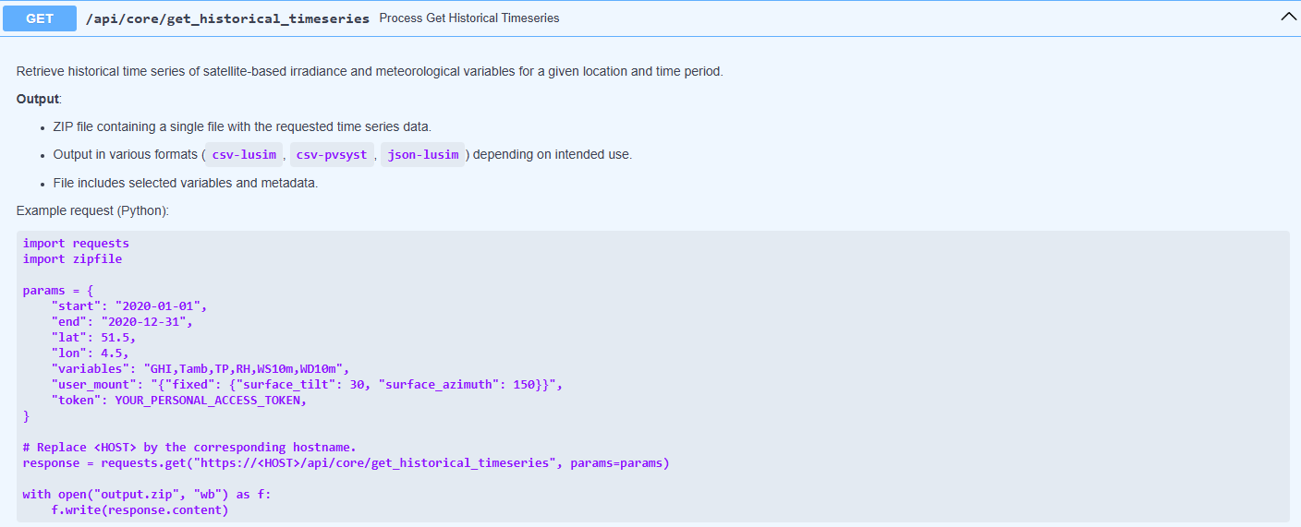This screenshot has height=527, width=1301.
Task: Click the "lat": 51.5 parameter line
Action: 93,338
